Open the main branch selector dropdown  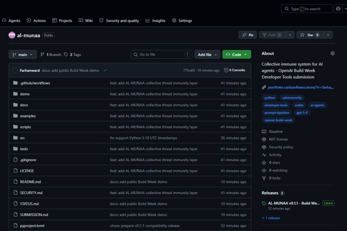[x=22, y=54]
